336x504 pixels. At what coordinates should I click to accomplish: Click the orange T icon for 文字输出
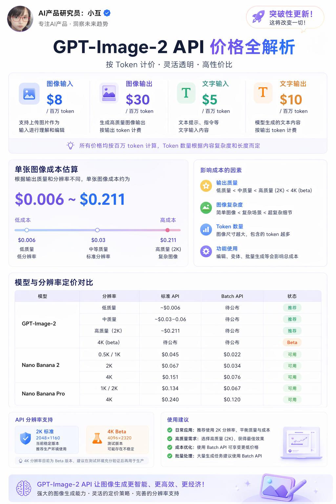tap(263, 93)
